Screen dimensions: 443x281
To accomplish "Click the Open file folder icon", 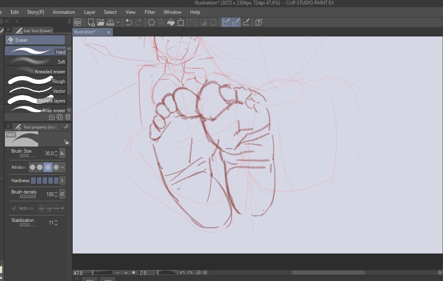I will (x=101, y=22).
